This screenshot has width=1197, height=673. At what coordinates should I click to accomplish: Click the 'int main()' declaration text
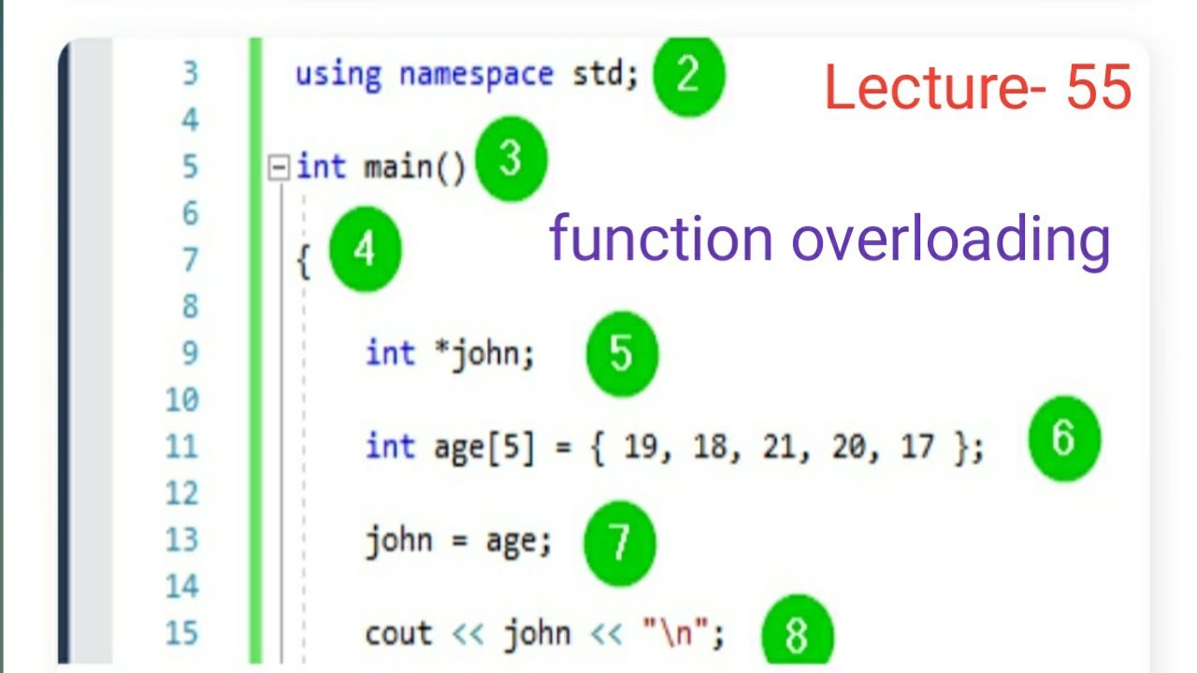click(x=381, y=168)
